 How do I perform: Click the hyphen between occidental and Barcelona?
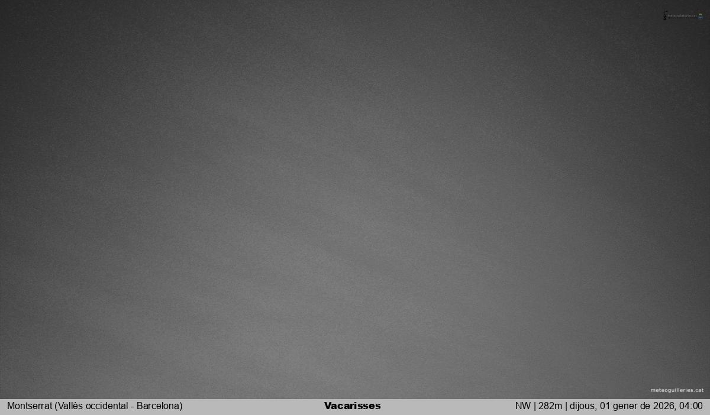133,406
